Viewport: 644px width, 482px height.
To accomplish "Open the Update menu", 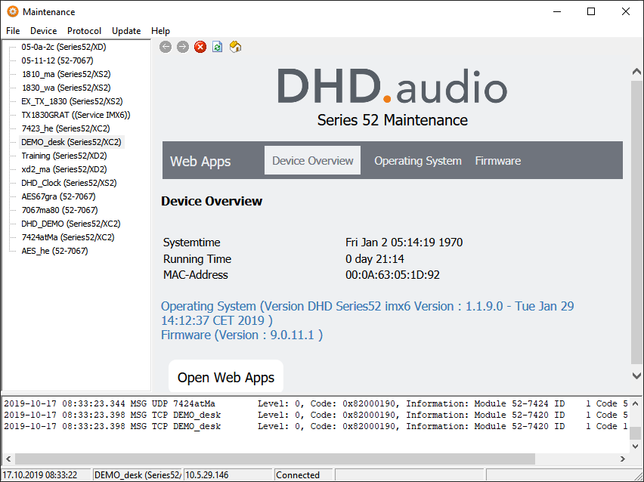I will point(125,31).
